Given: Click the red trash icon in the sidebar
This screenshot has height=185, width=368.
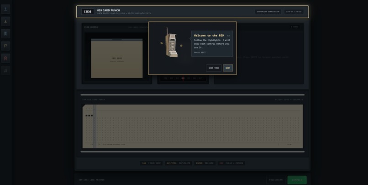Looking at the screenshot, I should [x=5, y=58].
